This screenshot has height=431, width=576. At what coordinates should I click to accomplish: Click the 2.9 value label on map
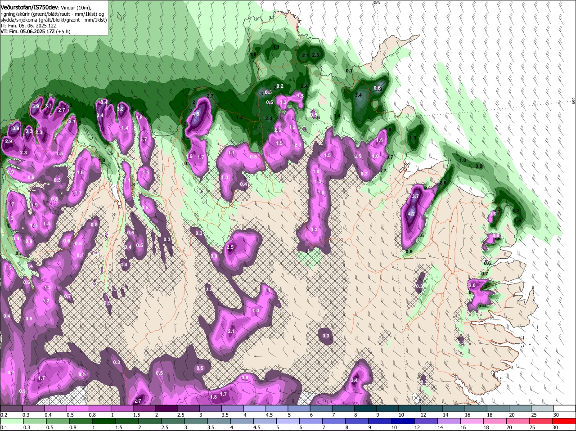tap(8, 141)
